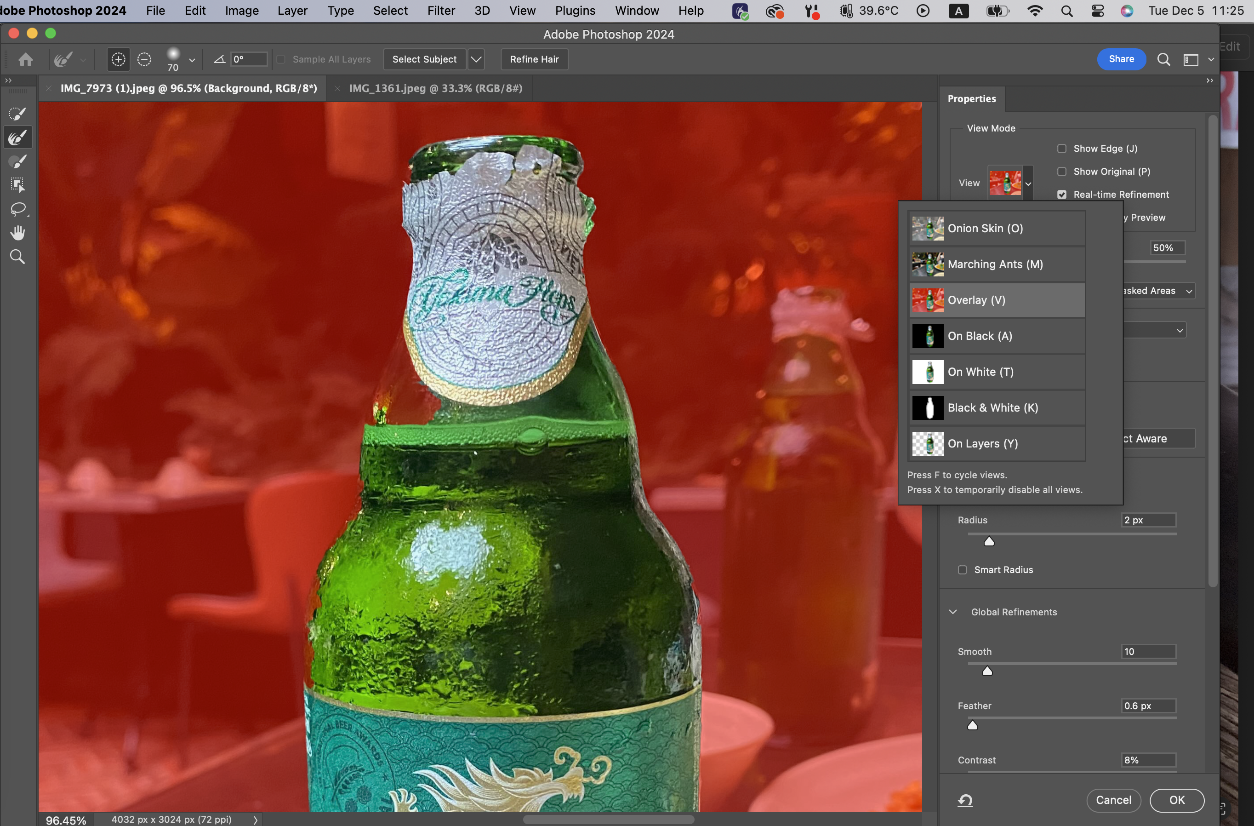Click the Smooth slider handle

(987, 671)
